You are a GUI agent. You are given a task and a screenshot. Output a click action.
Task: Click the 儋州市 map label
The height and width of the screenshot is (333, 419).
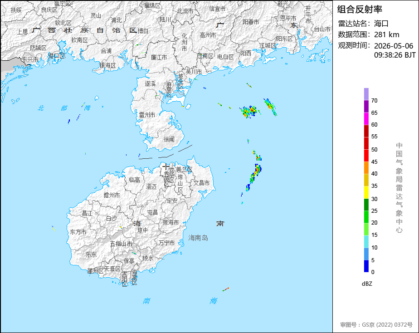[112, 195]
